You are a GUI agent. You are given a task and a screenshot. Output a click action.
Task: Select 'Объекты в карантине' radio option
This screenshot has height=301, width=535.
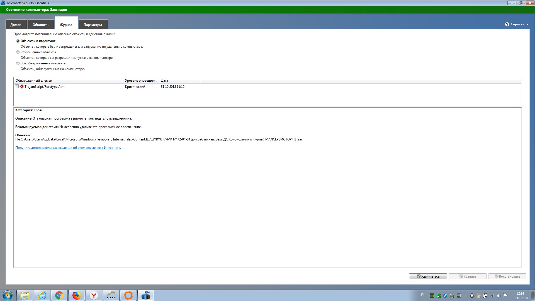tap(18, 41)
